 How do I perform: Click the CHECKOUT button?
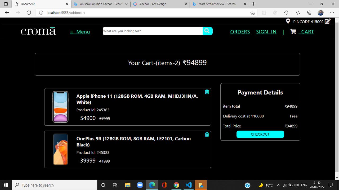point(260,134)
